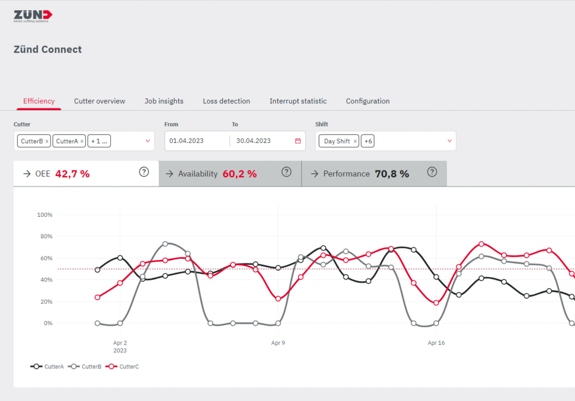
Task: Remove the CutterA filter chip
Action: [82, 141]
